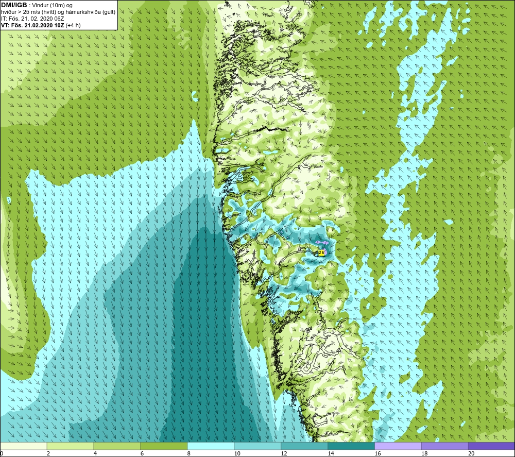Click the 4-6 m/s green swatch
The width and height of the screenshot is (515, 457).
pos(117,446)
